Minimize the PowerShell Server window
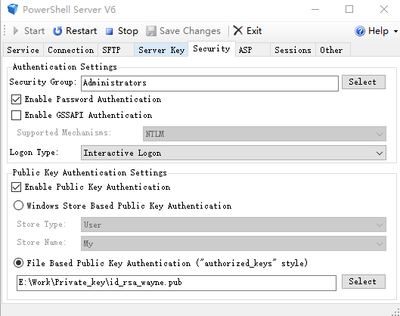Screen dimensions: 400x316 point(315,10)
